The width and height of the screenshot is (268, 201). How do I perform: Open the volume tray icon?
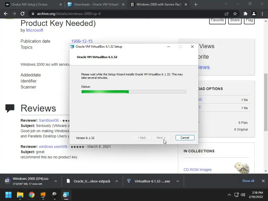click(x=243, y=195)
